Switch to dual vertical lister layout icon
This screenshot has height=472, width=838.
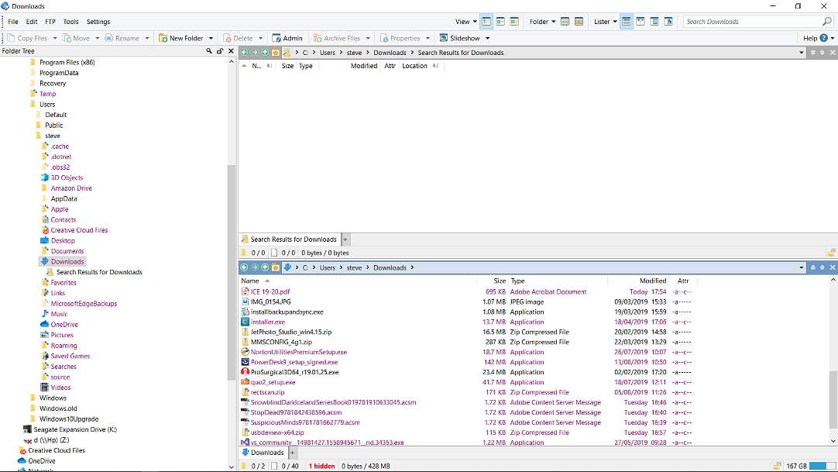(x=640, y=21)
